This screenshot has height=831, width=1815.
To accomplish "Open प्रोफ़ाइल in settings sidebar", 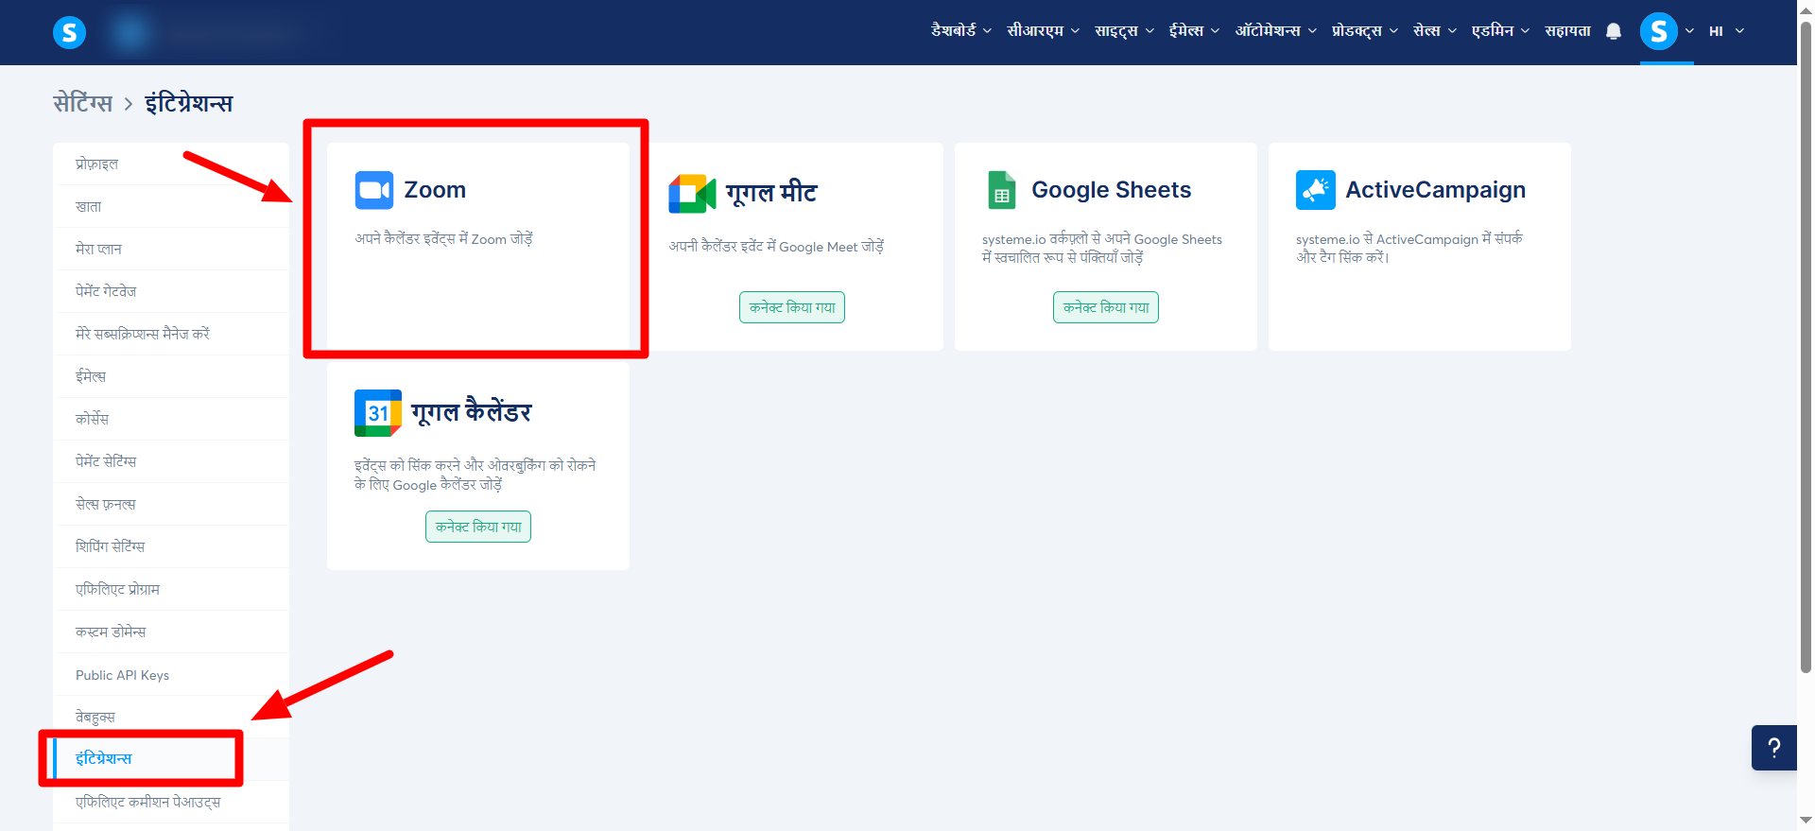I will coord(171,164).
